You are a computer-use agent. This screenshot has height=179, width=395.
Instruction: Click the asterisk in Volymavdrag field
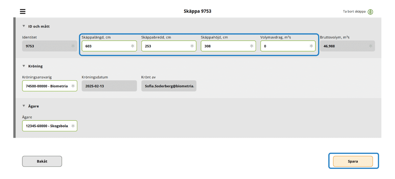point(311,46)
